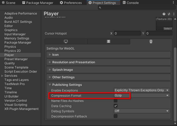
Task: Switch to the Package Manager tab
Action: [37, 3]
